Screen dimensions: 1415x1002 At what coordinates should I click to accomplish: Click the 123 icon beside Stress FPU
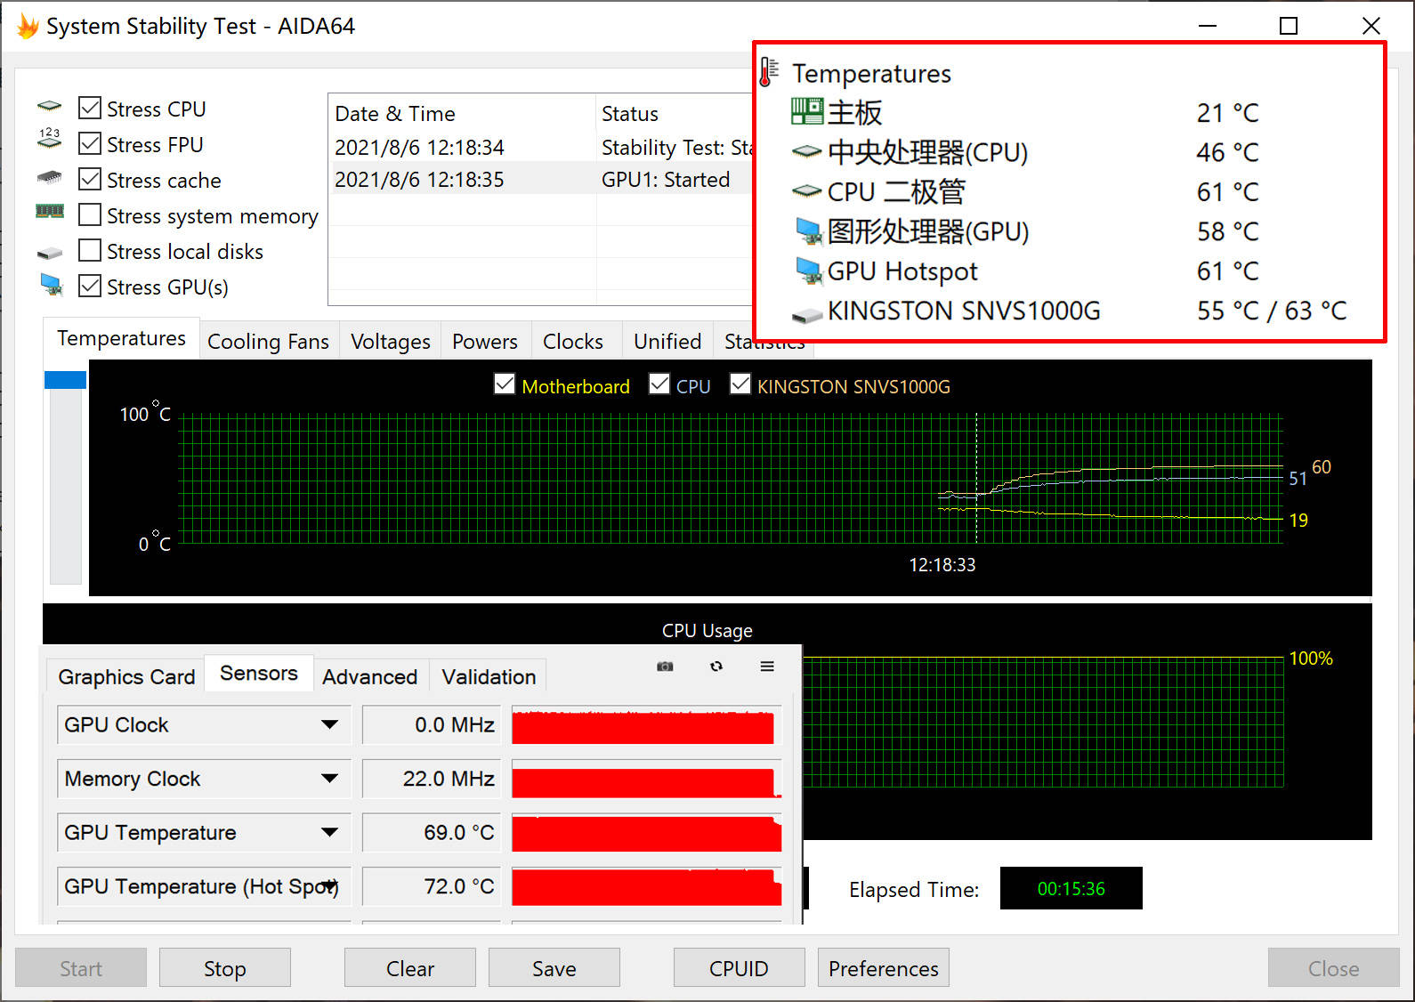click(x=50, y=137)
